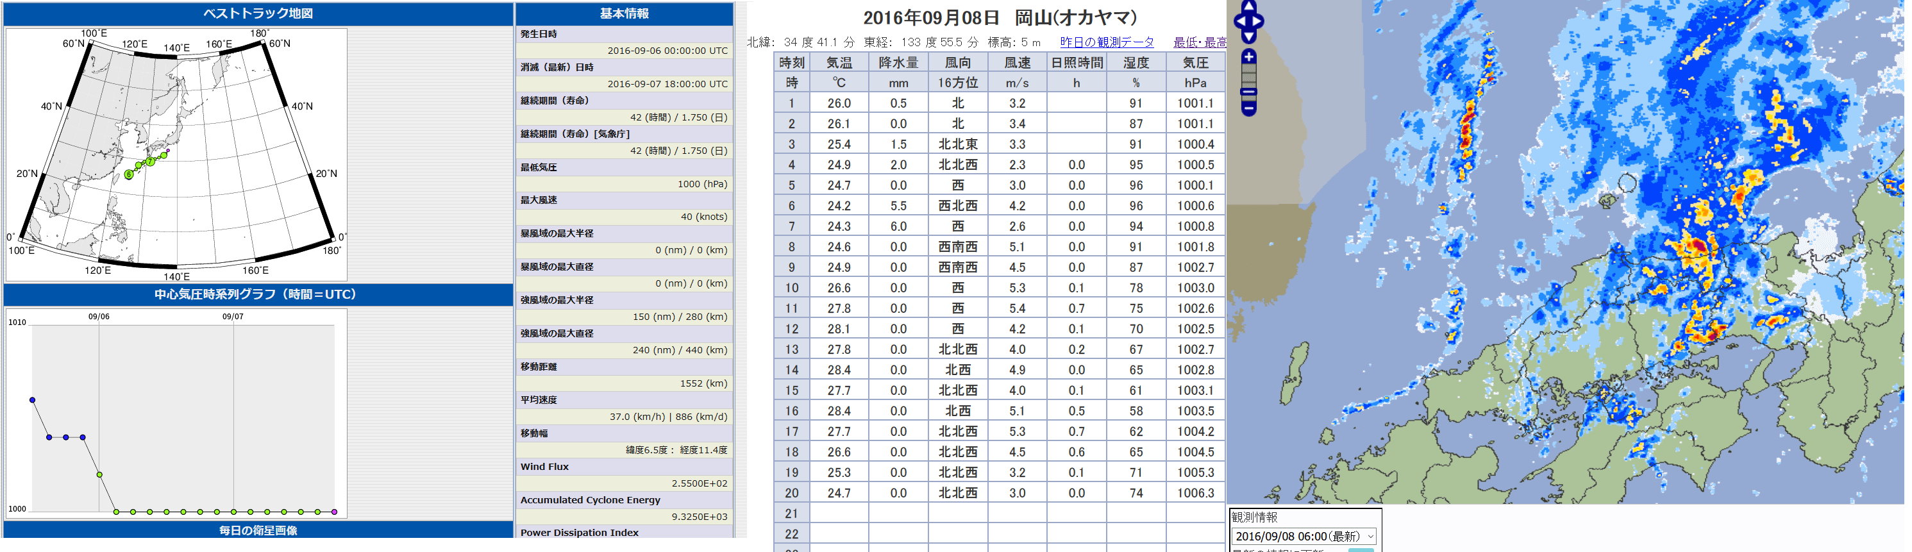This screenshot has height=552, width=1912.
Task: Click the 気圧 column header
Action: [1195, 62]
